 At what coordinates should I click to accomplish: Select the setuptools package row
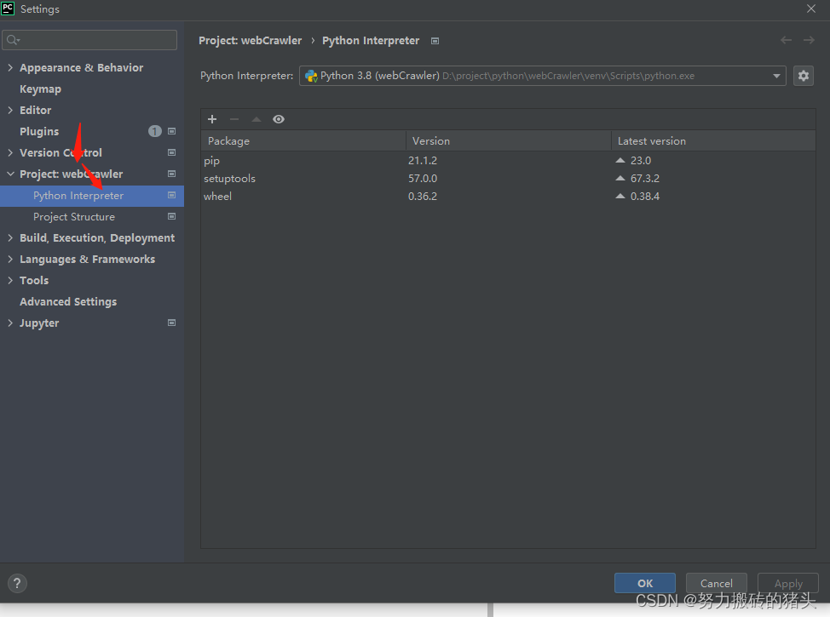coord(508,178)
